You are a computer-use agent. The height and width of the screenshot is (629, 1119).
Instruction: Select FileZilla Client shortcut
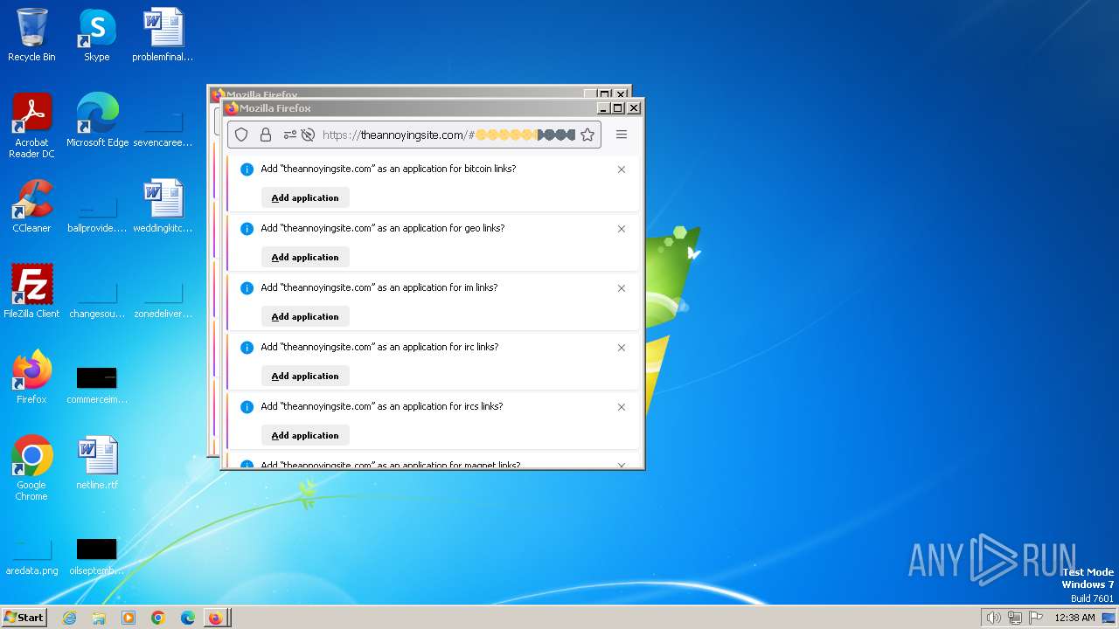(31, 292)
